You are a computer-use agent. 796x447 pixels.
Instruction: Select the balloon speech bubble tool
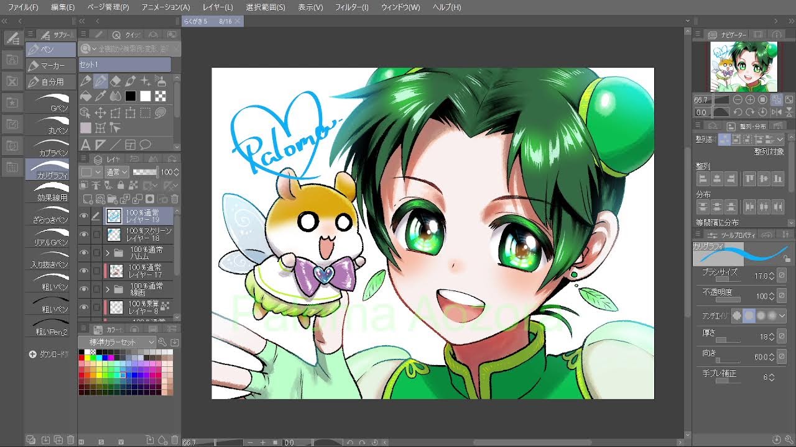(x=145, y=145)
